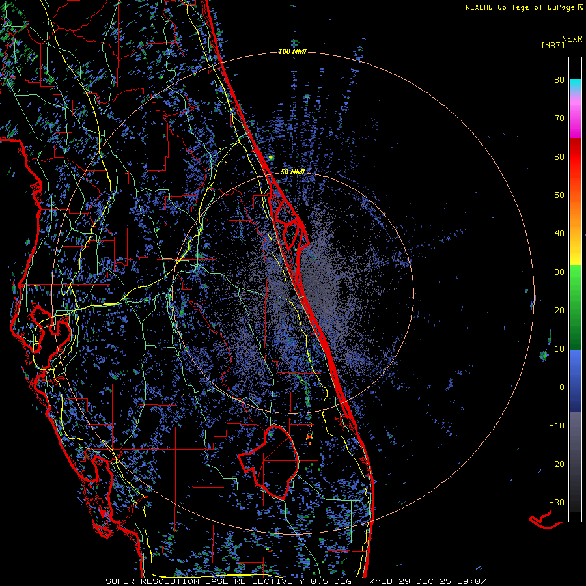Click the 20 value on the dBZ scale
Viewport: 586px width, 586px height.
[x=559, y=311]
